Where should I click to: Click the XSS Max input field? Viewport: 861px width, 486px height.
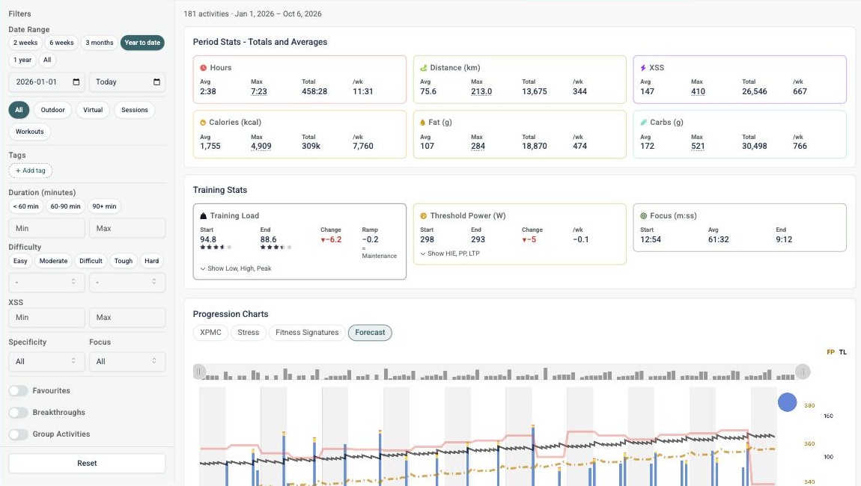pos(127,318)
